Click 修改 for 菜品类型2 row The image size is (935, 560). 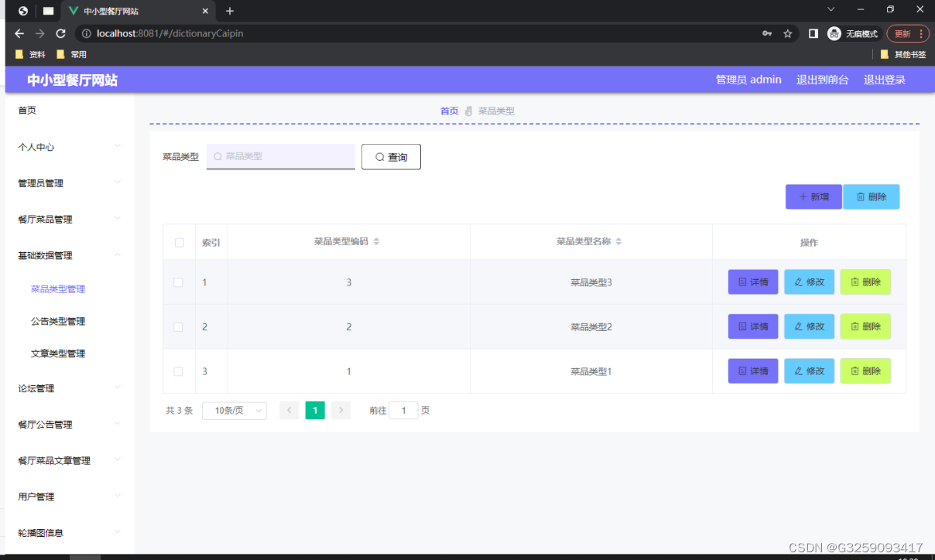point(810,326)
